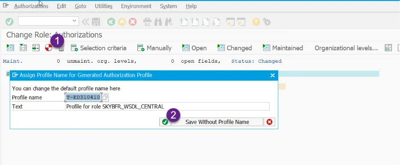Open the command field dropdown
Screen dimensions: 400x165
pyautogui.click(x=74, y=21)
